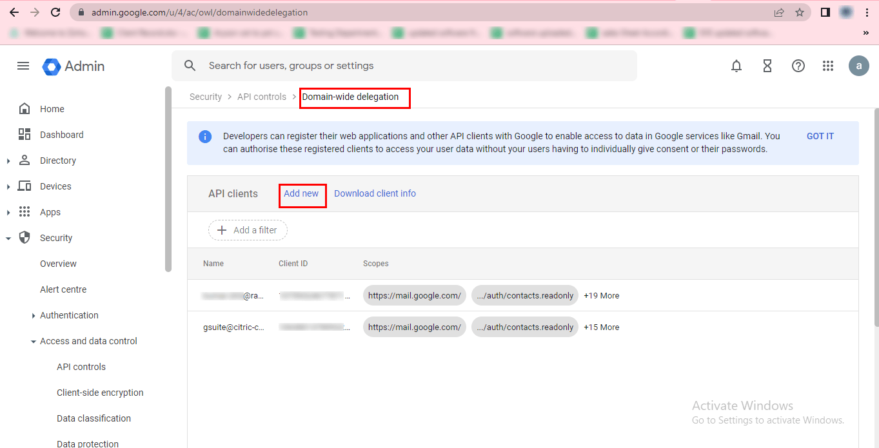Show more bookmarks chevron
Image resolution: width=879 pixels, height=448 pixels.
[865, 32]
